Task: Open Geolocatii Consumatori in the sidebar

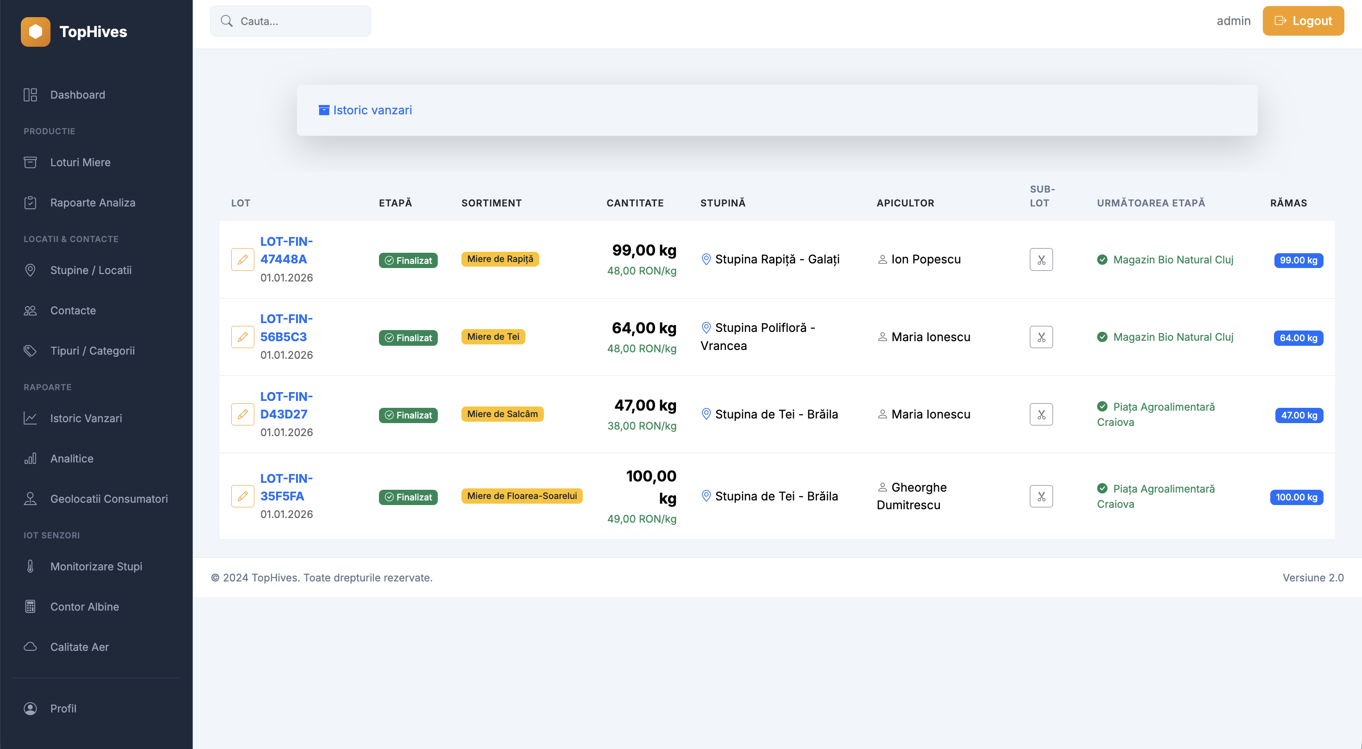Action: 109,499
